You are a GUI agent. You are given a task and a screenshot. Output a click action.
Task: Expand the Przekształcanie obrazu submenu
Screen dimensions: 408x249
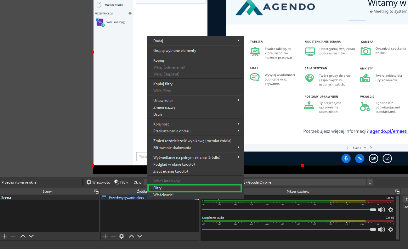click(x=195, y=131)
